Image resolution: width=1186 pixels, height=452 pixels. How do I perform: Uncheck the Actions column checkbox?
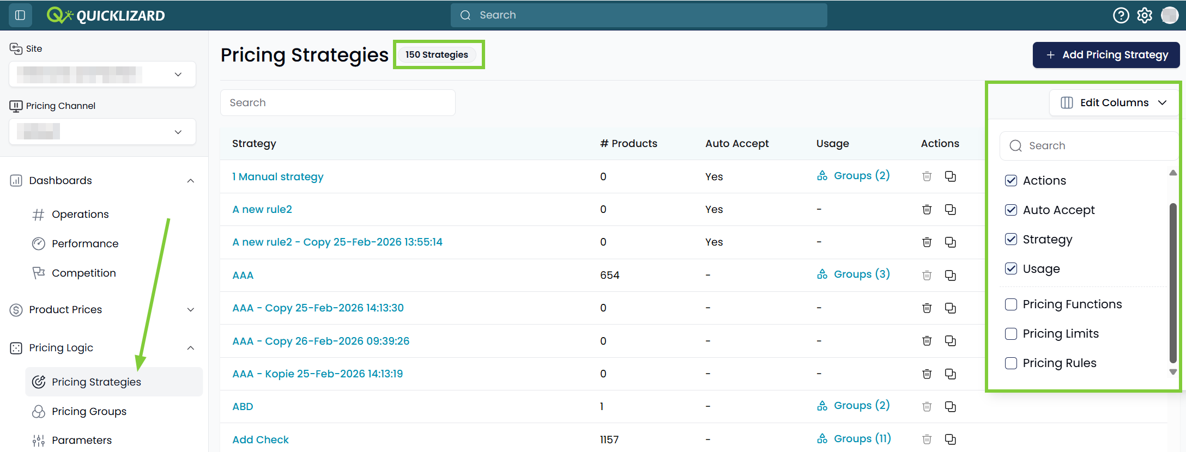(1011, 181)
